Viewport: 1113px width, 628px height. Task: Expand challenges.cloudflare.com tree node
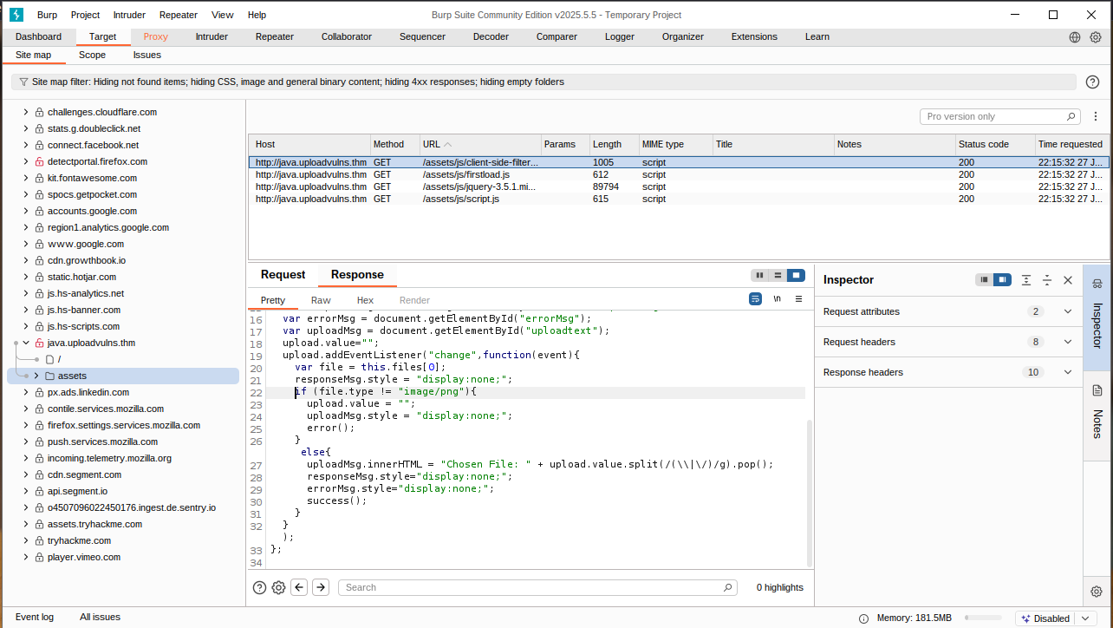coord(26,112)
